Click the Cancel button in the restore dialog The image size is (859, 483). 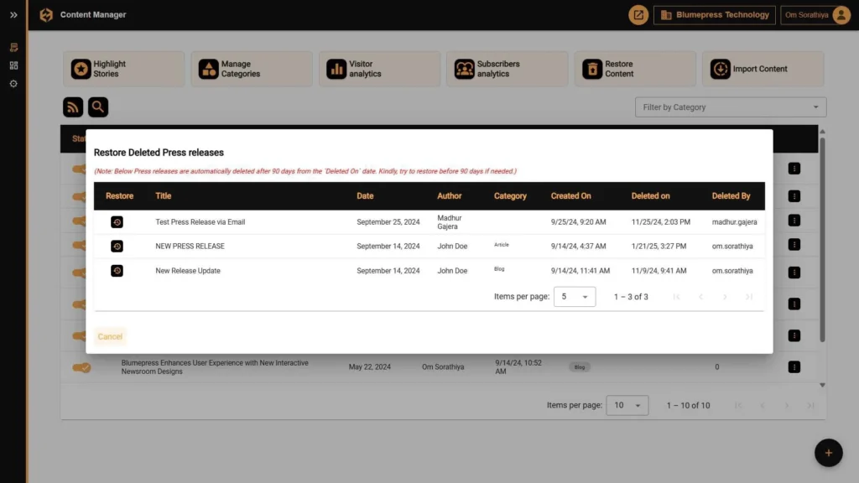click(110, 336)
